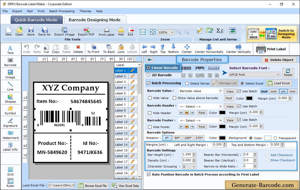The image size is (300, 190).
Task: Choose the Image tool
Action: (10, 74)
